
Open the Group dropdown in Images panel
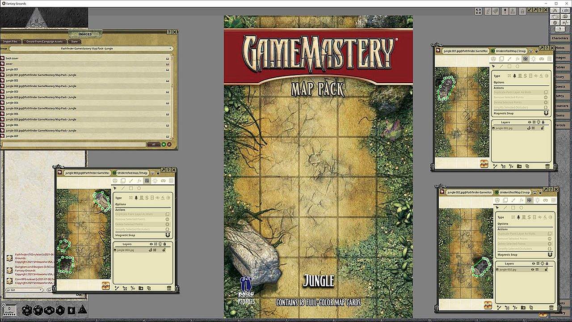click(x=91, y=48)
